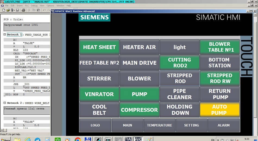Open the Debug menu

tap(34, 6)
